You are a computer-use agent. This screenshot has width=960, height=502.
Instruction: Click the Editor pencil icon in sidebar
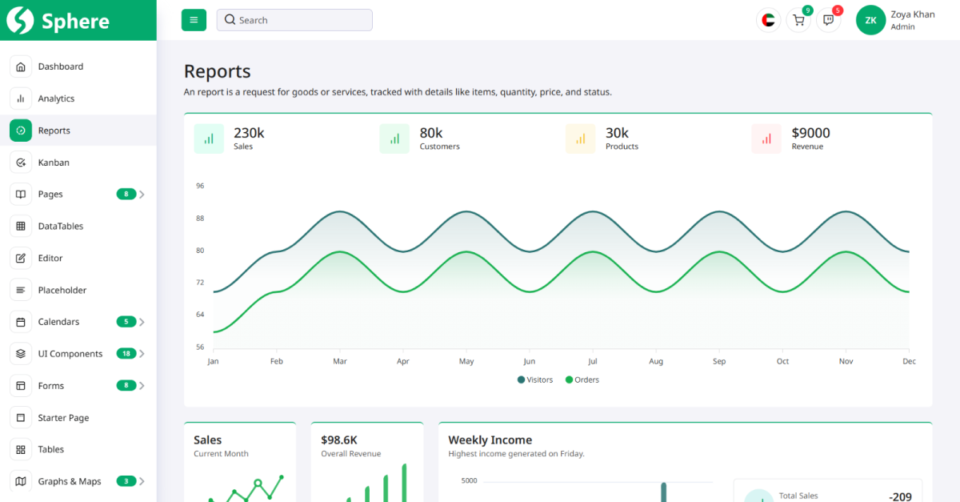pos(21,258)
